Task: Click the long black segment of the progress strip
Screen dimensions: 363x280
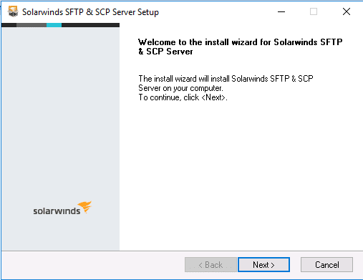Action: tap(90, 25)
